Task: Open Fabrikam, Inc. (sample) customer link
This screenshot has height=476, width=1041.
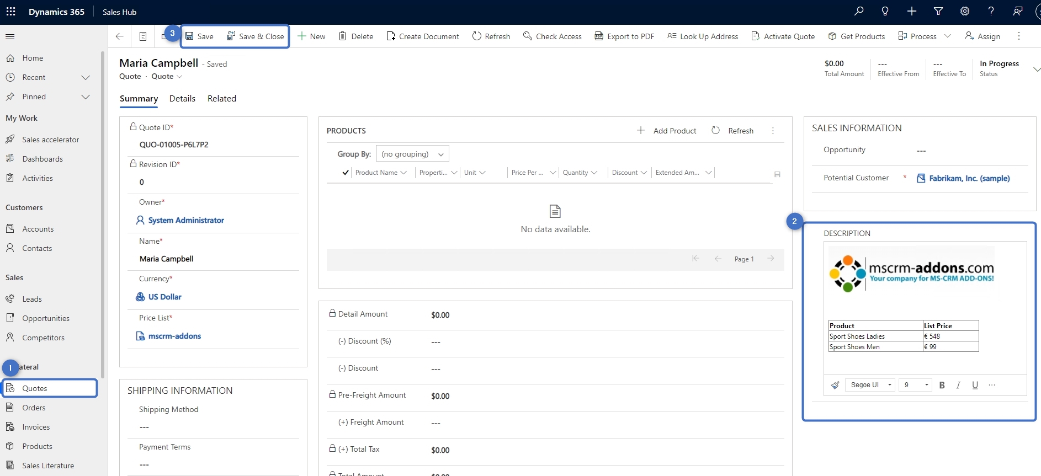Action: [x=969, y=178]
